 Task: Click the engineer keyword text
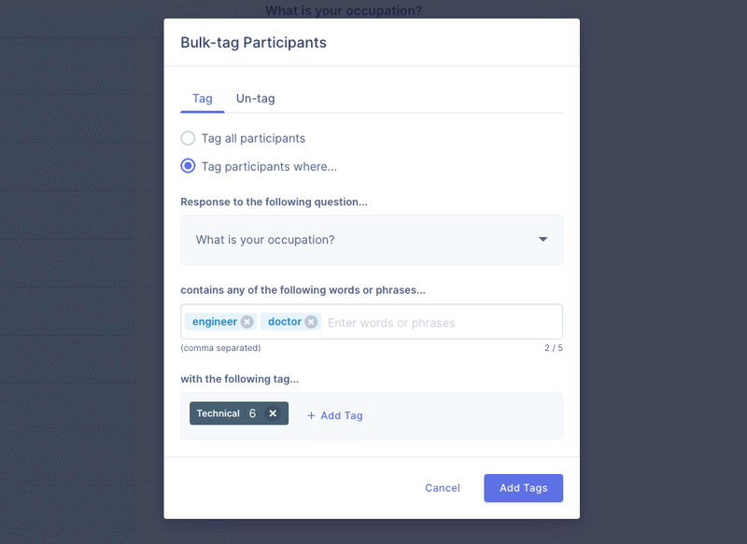[x=215, y=322]
